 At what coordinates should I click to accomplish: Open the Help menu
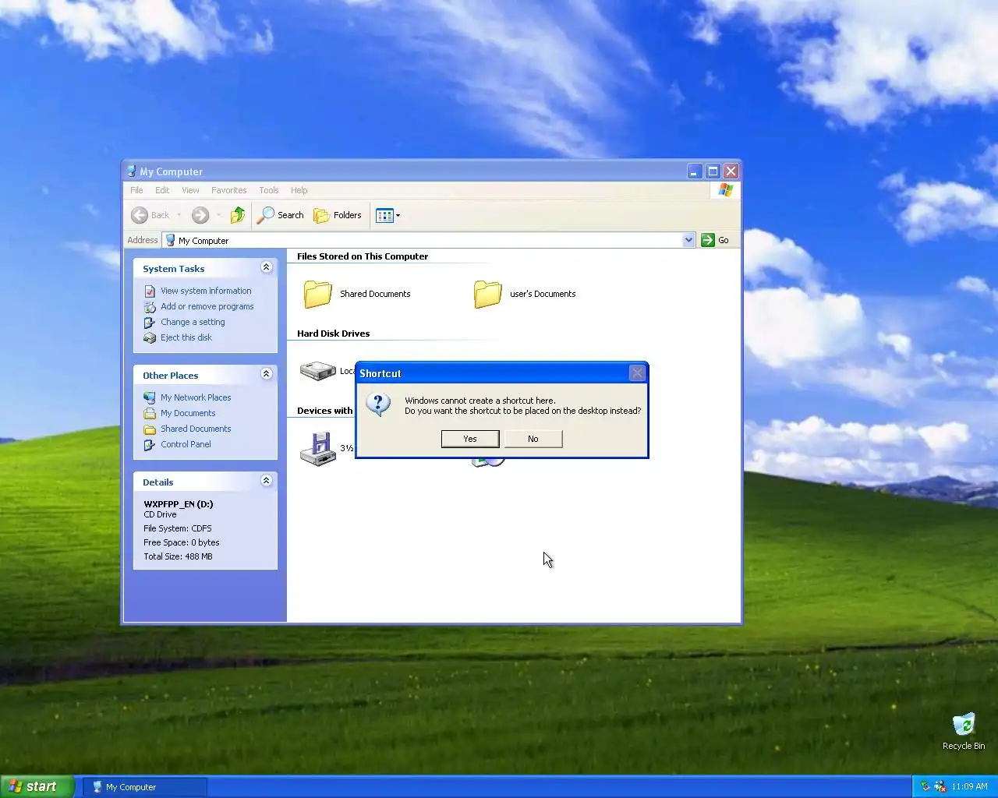tap(299, 190)
